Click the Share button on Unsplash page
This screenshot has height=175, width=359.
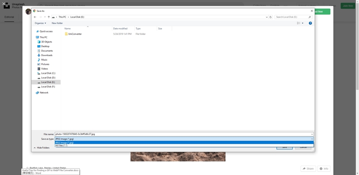(308, 169)
